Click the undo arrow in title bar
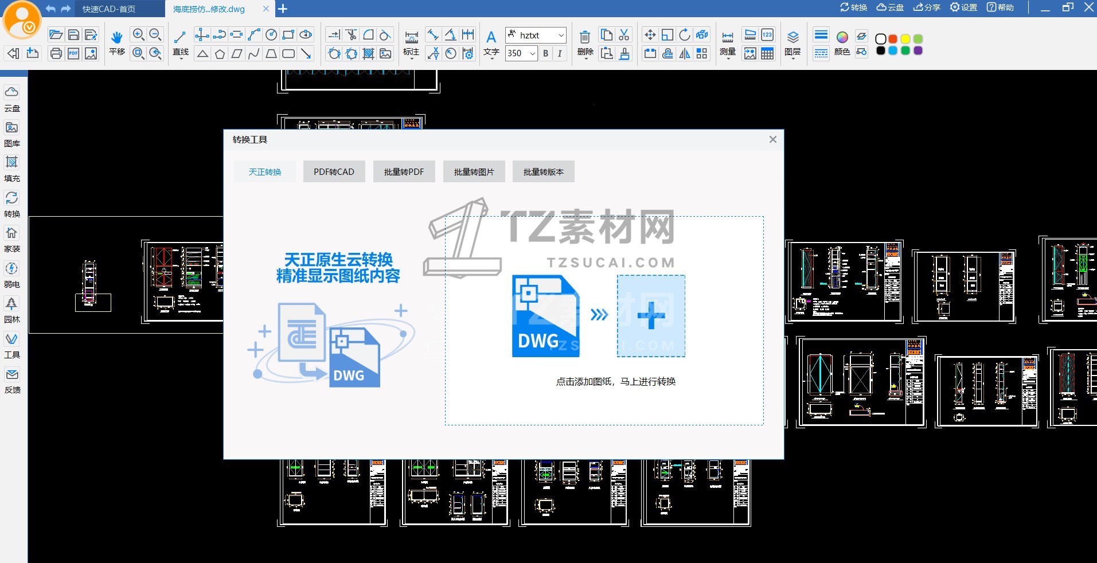 [x=51, y=9]
